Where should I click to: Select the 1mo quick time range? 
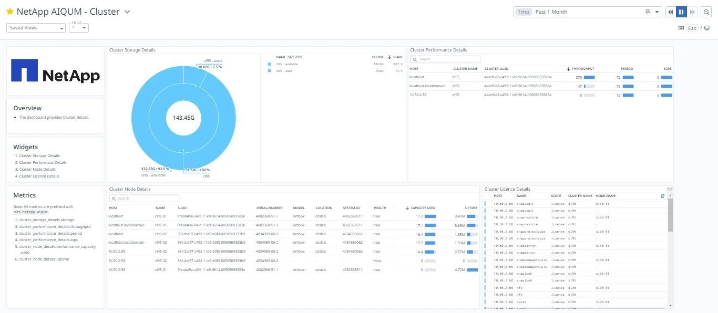[x=523, y=12]
